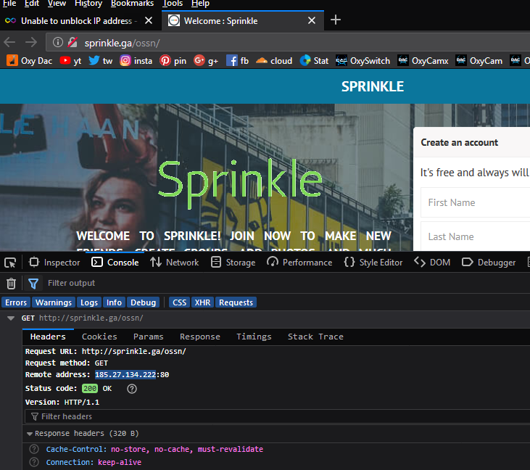Image resolution: width=530 pixels, height=470 pixels.
Task: Toggle the XHR console filter
Action: (x=202, y=302)
